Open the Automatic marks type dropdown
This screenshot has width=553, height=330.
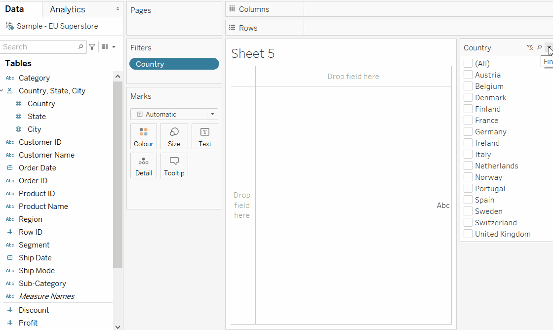click(x=212, y=114)
